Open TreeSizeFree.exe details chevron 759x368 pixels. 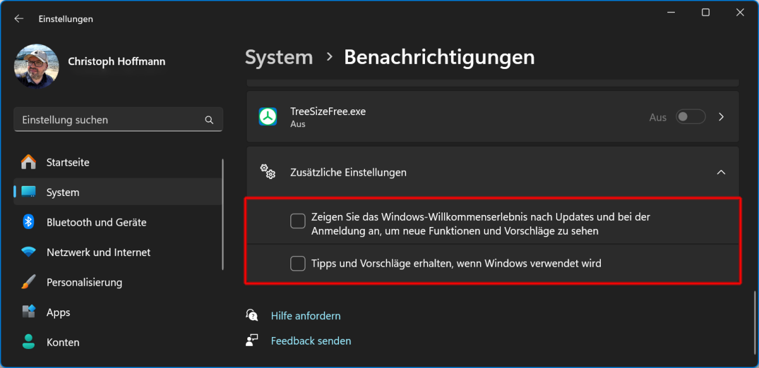(722, 117)
